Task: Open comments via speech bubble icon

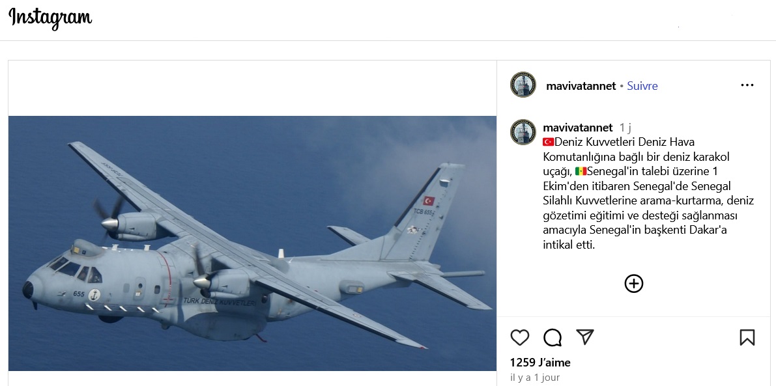Action: click(x=553, y=338)
